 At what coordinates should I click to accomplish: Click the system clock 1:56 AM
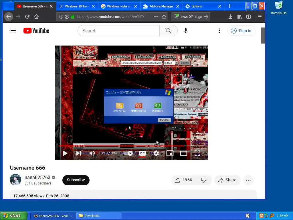pos(282,216)
